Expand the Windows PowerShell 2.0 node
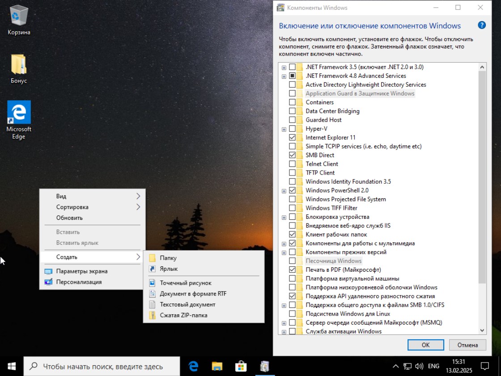501x376 pixels. [x=284, y=191]
